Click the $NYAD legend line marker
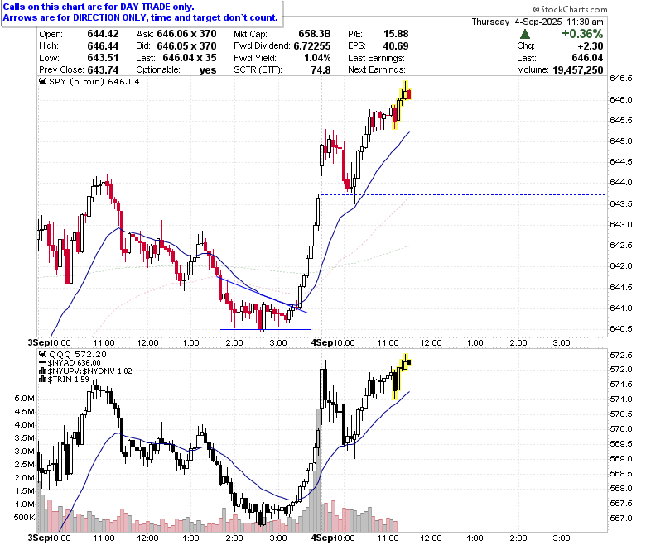The height and width of the screenshot is (545, 646). [42, 363]
